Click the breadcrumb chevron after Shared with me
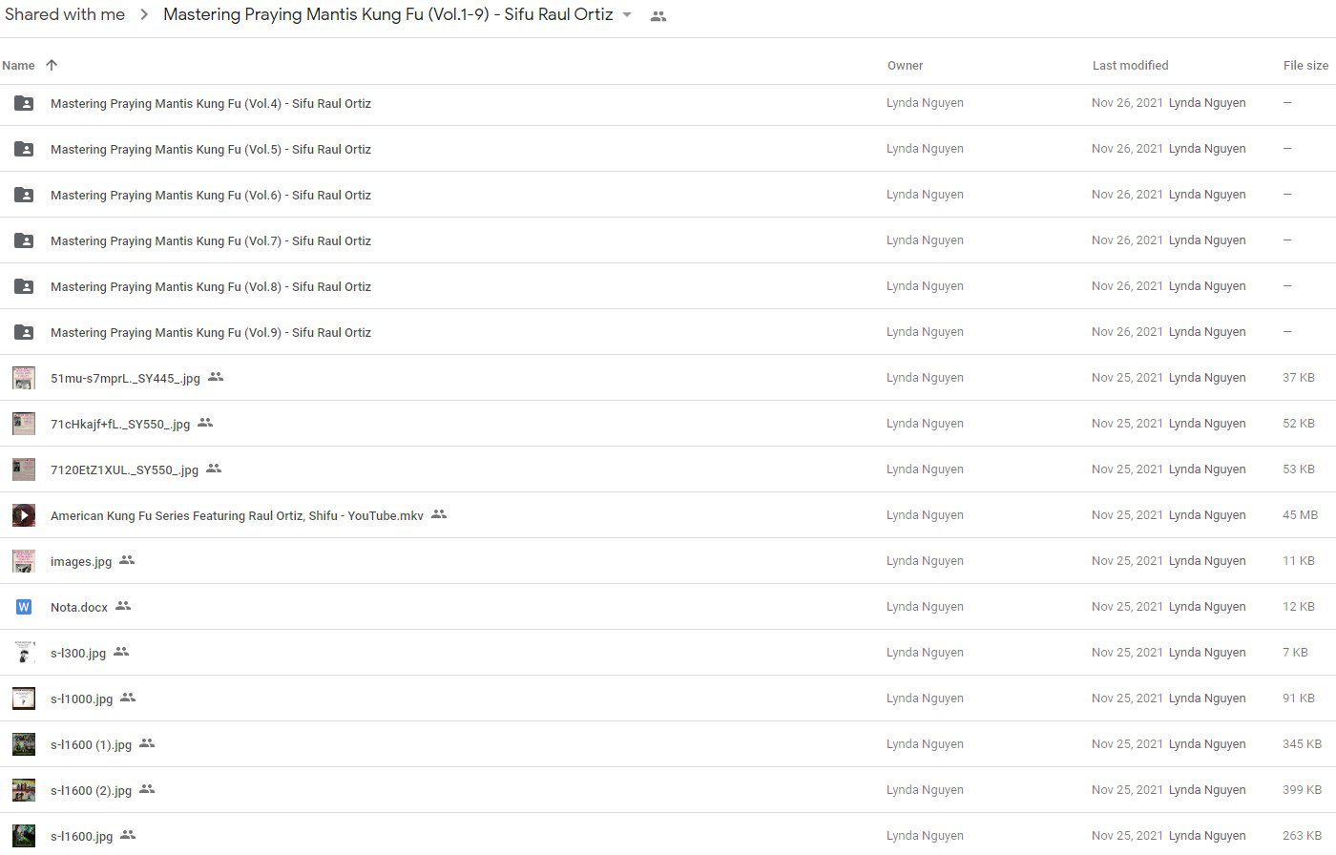The width and height of the screenshot is (1336, 855). [144, 15]
